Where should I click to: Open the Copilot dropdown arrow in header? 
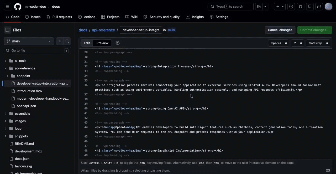click(x=265, y=7)
